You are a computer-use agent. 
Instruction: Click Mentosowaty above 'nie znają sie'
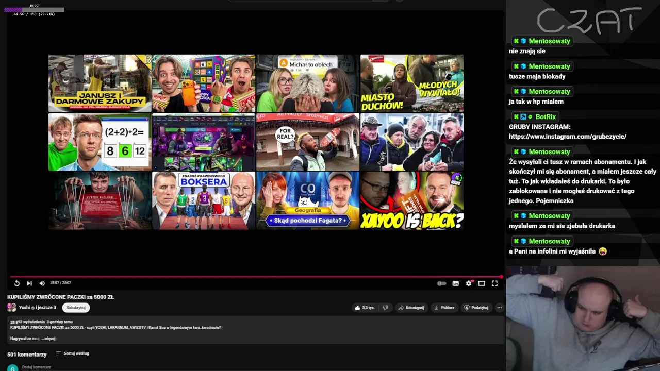[549, 41]
